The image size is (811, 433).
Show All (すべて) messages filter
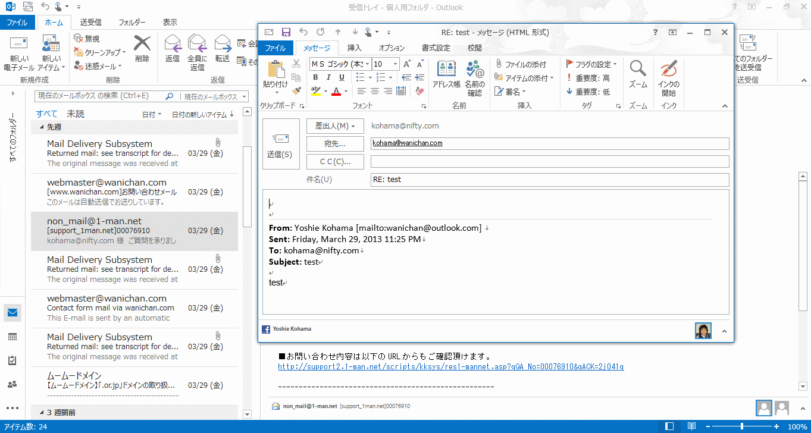pyautogui.click(x=46, y=114)
